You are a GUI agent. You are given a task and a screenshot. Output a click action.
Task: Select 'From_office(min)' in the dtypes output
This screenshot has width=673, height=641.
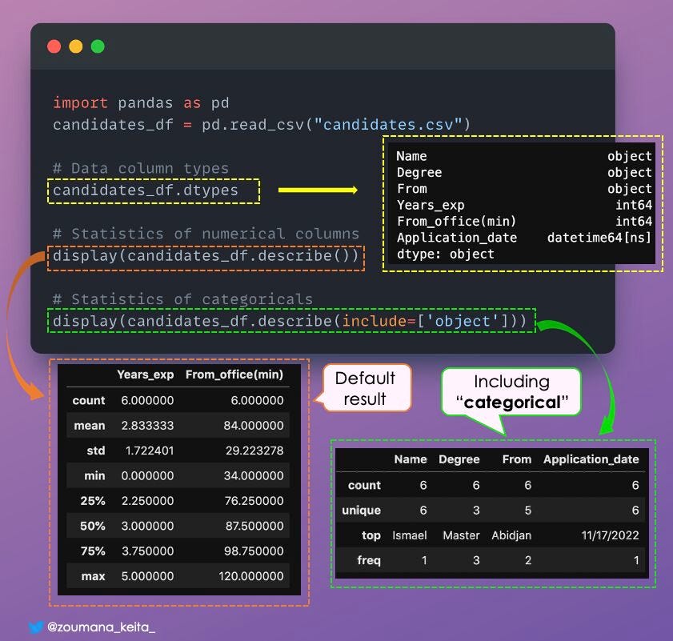tap(456, 222)
